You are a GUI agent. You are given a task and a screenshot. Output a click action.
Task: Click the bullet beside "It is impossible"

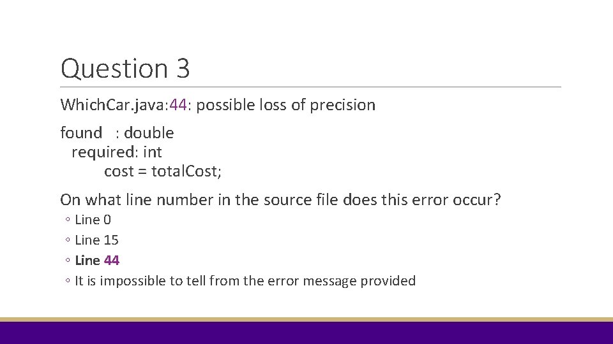point(68,280)
